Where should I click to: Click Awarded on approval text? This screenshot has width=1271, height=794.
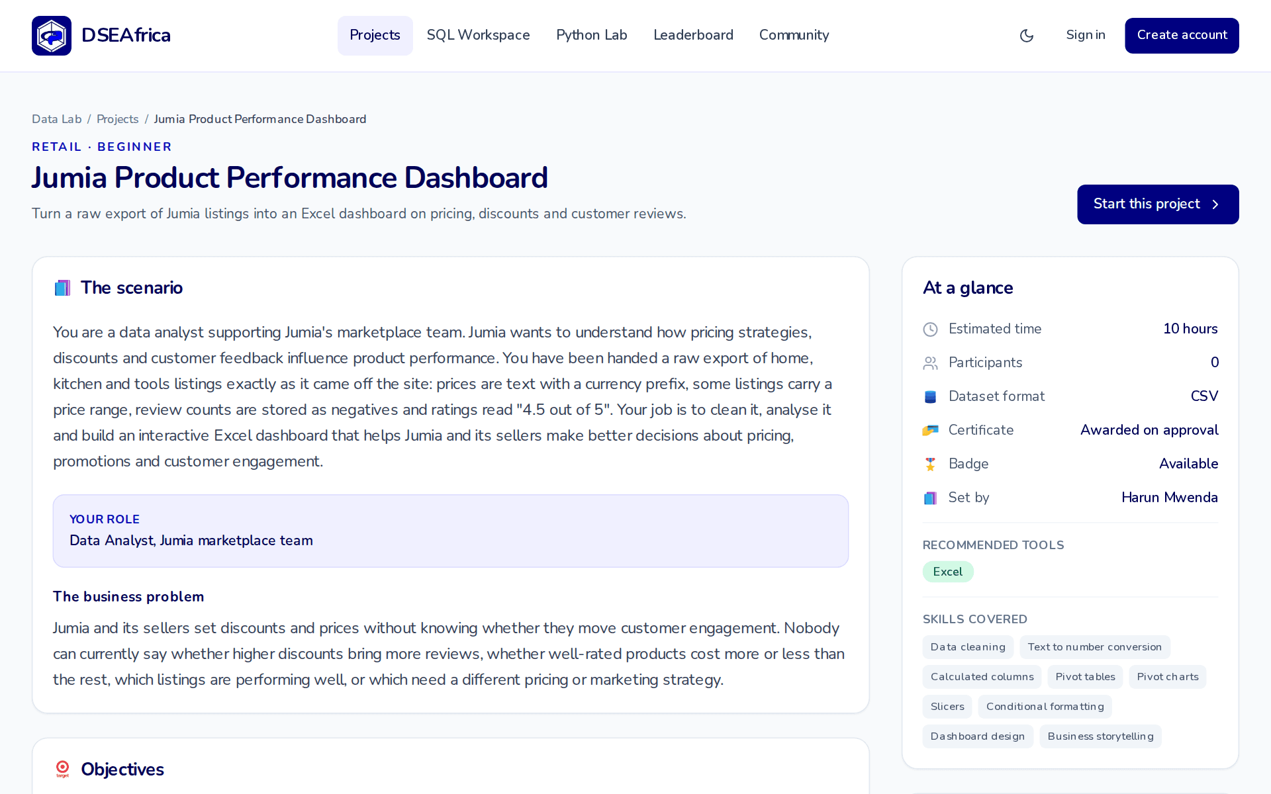tap(1149, 430)
